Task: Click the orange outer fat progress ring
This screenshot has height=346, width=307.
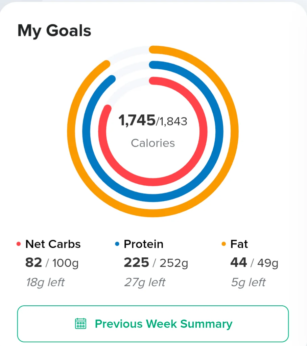Action: 235,132
